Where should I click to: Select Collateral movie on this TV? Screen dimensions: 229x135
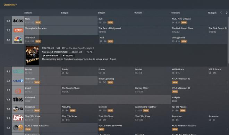click(x=97, y=99)
